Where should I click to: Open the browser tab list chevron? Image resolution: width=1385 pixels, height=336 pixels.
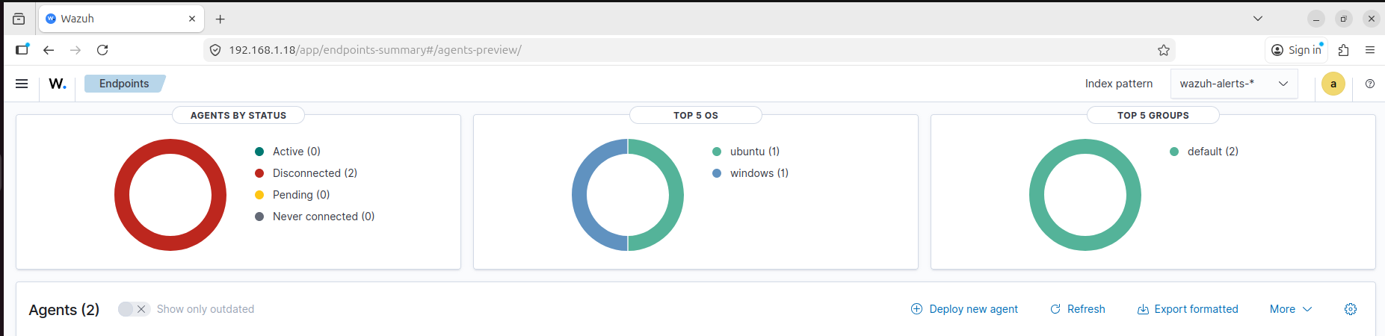pos(1257,19)
